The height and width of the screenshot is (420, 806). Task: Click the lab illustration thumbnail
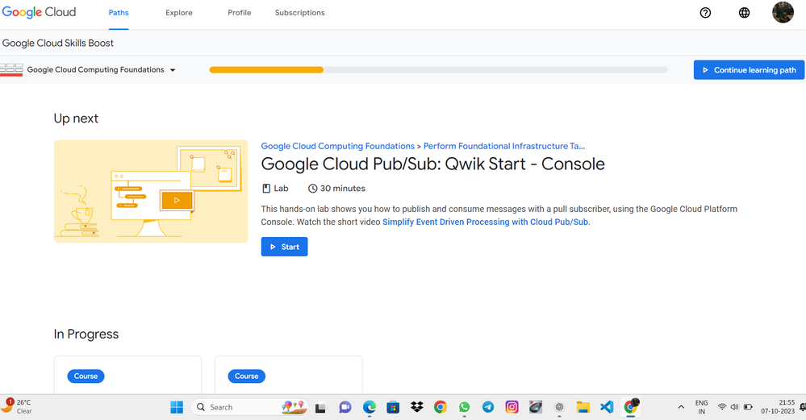[x=151, y=192]
